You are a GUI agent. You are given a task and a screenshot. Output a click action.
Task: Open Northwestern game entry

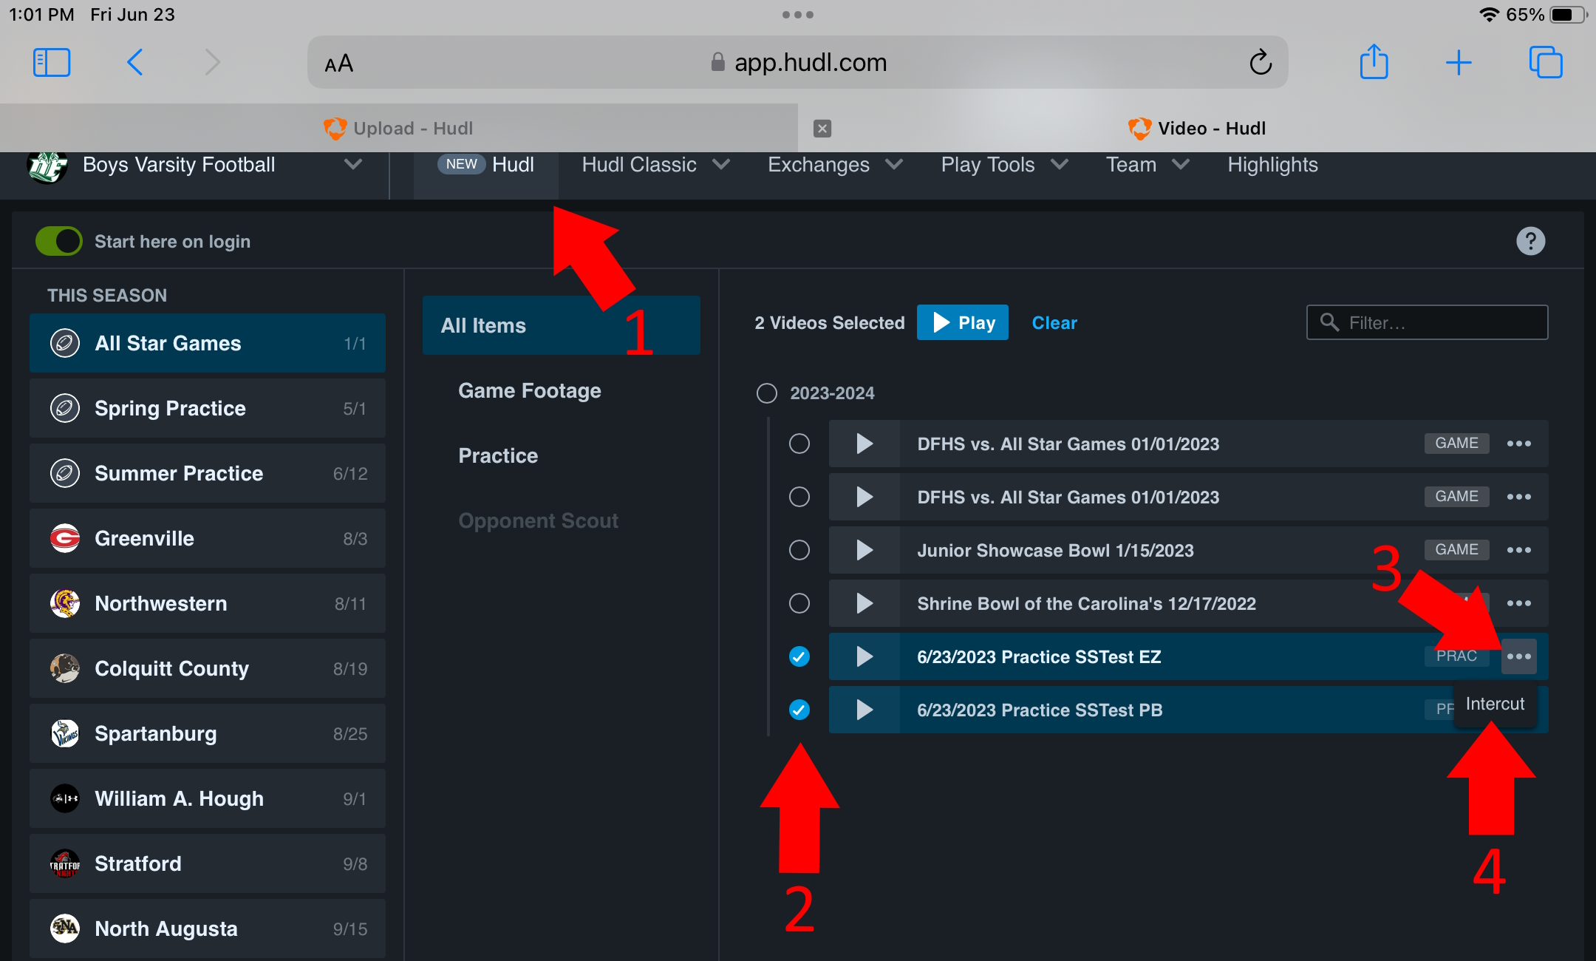point(208,603)
